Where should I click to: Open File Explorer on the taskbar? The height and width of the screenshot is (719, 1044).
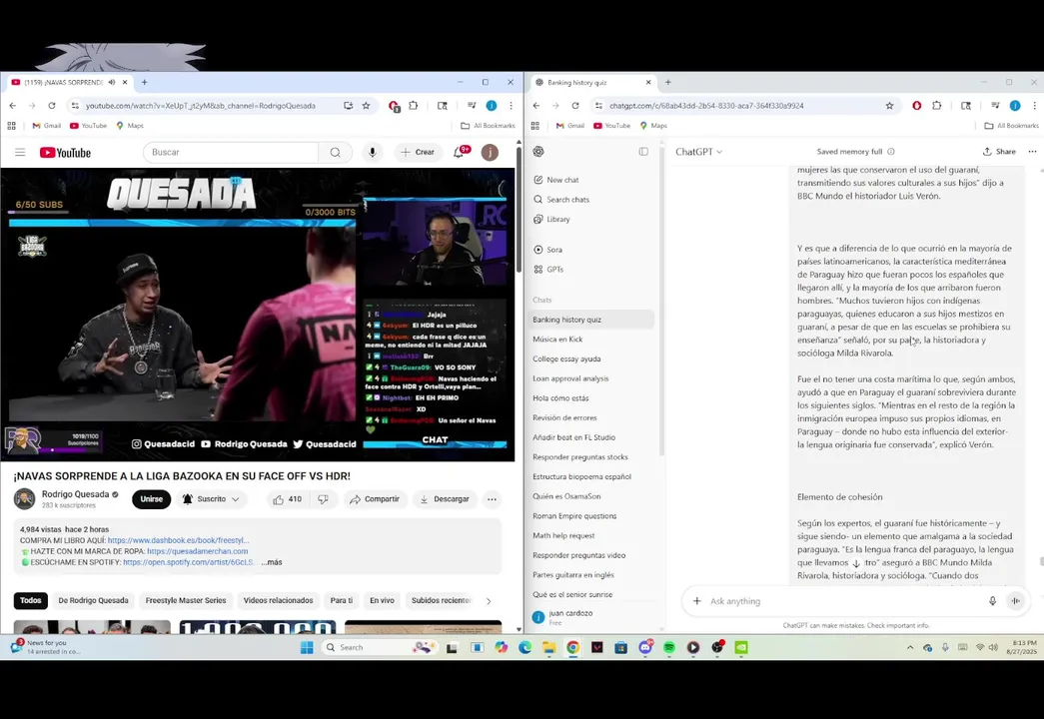click(x=548, y=647)
